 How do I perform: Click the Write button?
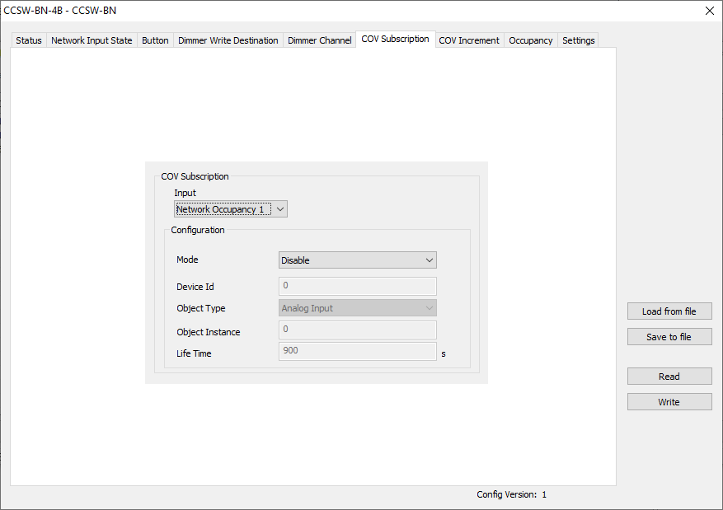point(669,402)
